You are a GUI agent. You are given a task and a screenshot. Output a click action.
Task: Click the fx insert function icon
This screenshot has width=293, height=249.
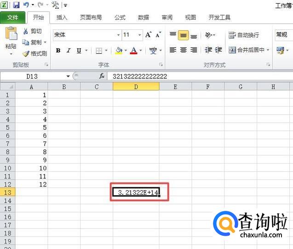pyautogui.click(x=102, y=76)
